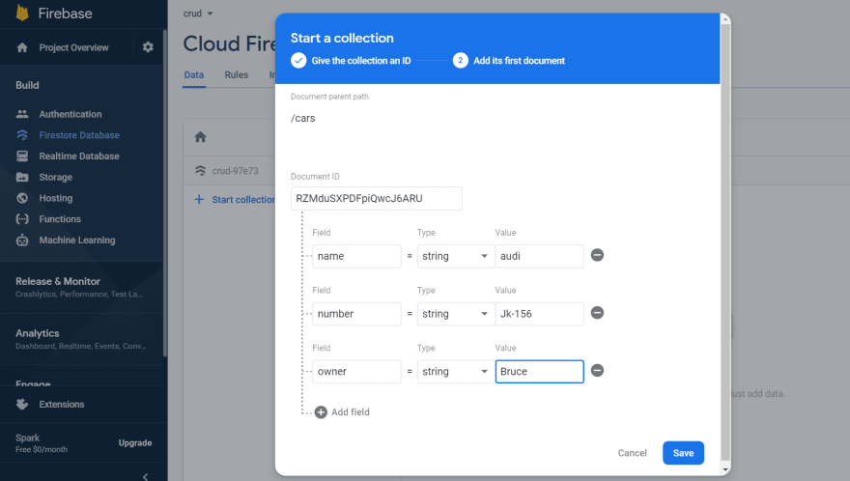Click the Add field label
Viewport: 850px width, 481px height.
351,412
